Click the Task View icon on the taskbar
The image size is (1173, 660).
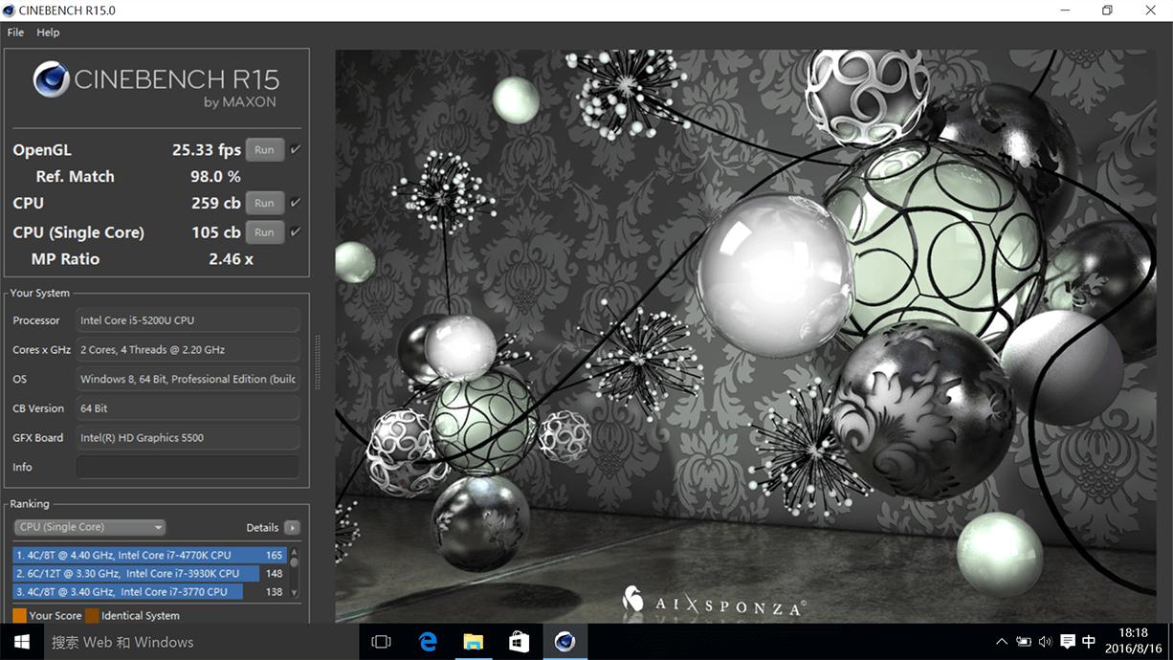tap(382, 641)
